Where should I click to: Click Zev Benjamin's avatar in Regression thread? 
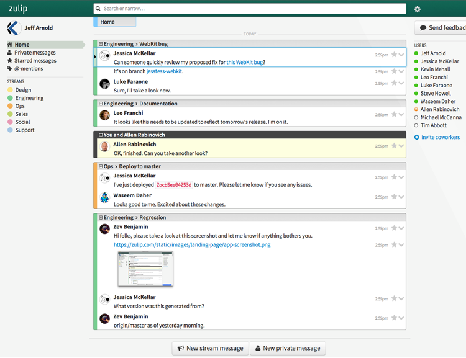105,230
